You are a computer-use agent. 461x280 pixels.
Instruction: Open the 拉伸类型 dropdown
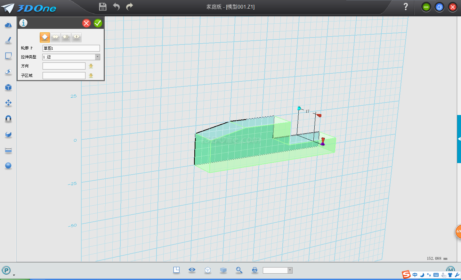click(x=97, y=57)
